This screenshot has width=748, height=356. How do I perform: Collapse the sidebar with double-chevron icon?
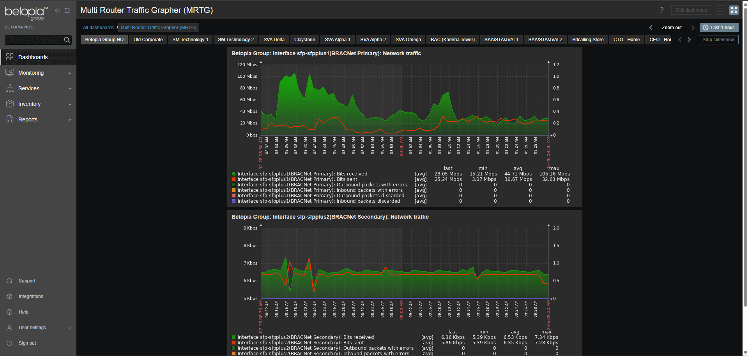pyautogui.click(x=58, y=11)
